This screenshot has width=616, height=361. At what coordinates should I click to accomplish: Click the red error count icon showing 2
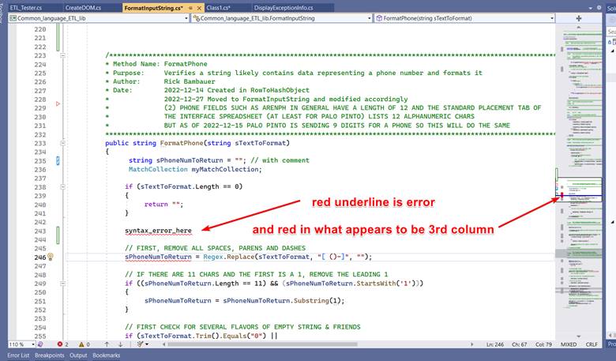tap(60, 344)
